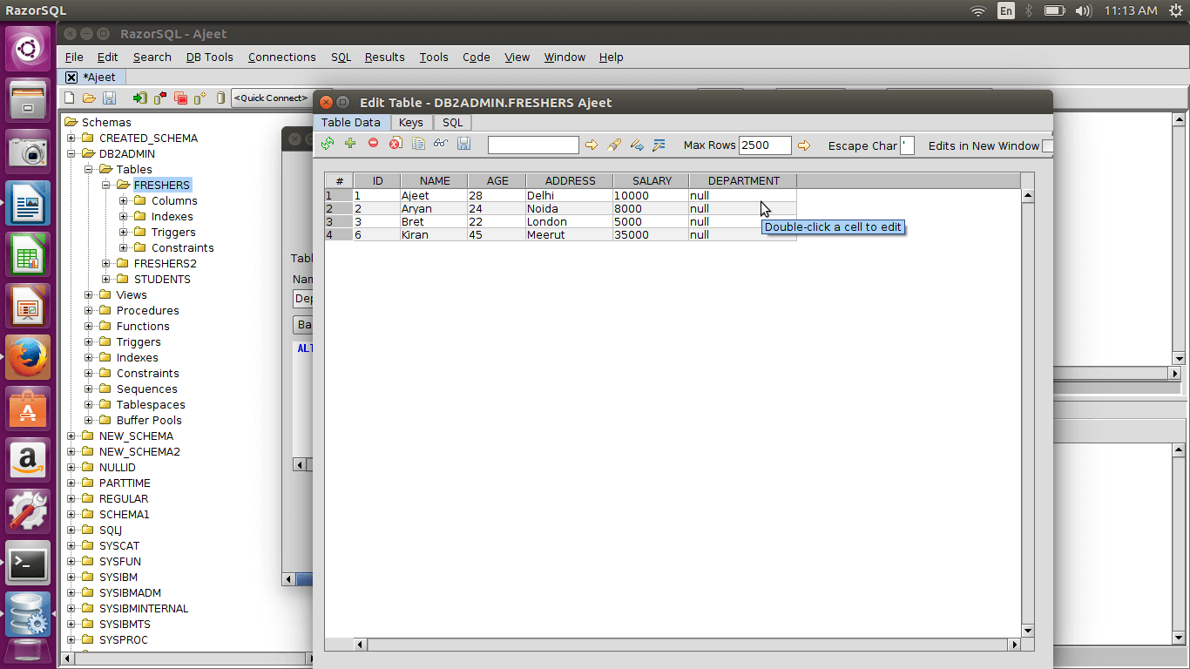The height and width of the screenshot is (669, 1190).
Task: Open the binoculars search icon
Action: point(441,145)
